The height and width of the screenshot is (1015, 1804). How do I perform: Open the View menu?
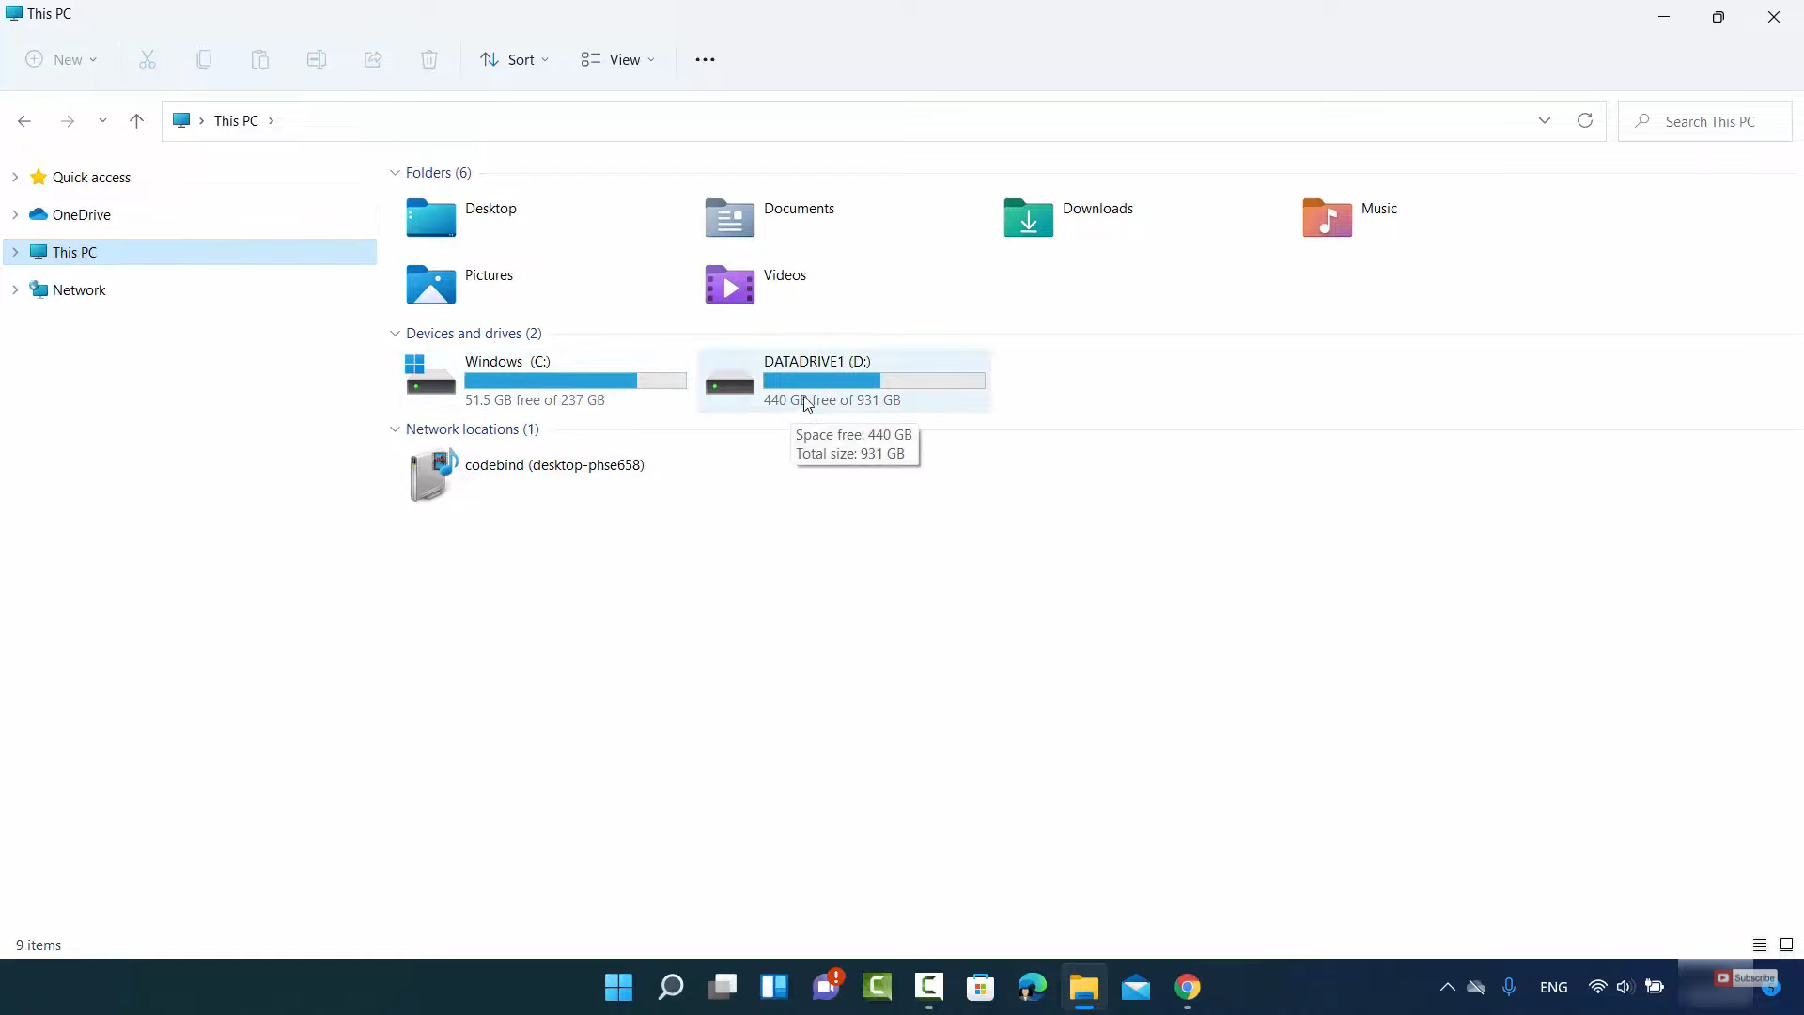[x=617, y=59]
